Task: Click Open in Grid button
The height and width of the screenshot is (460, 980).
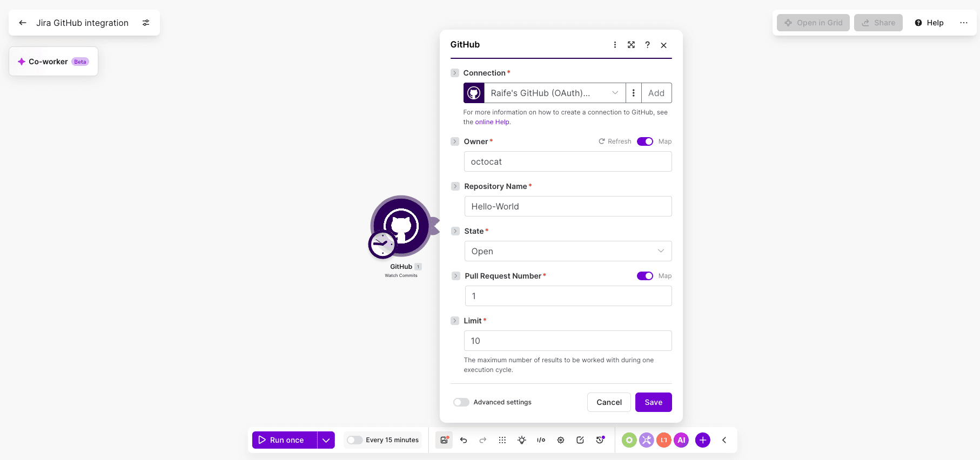Action: 813,23
